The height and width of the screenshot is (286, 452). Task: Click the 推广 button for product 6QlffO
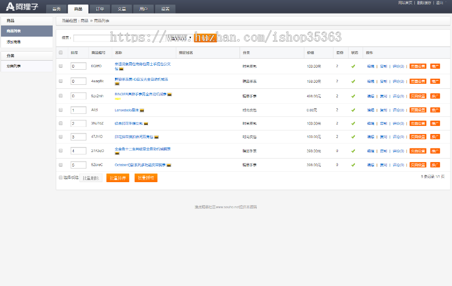pyautogui.click(x=435, y=66)
